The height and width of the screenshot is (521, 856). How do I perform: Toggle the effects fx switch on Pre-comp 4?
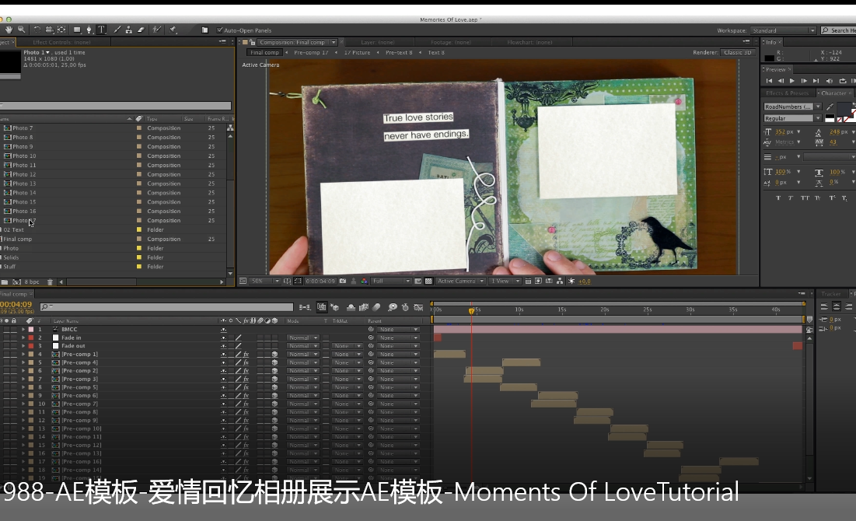tap(246, 362)
